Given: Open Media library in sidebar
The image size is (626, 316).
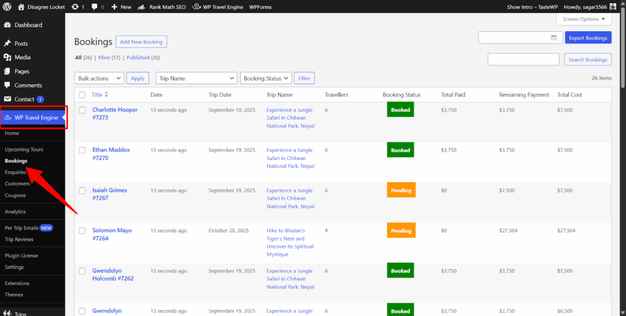Looking at the screenshot, I should 23,57.
